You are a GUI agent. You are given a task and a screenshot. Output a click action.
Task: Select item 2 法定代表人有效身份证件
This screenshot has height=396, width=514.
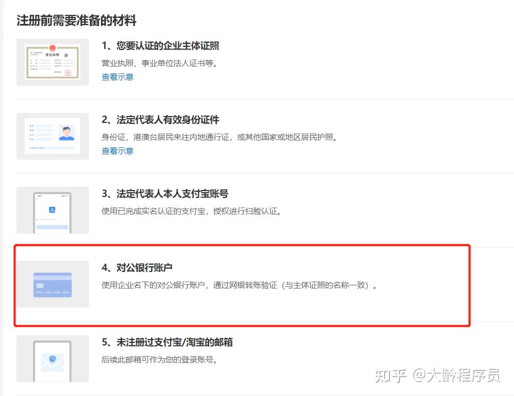[x=159, y=120]
